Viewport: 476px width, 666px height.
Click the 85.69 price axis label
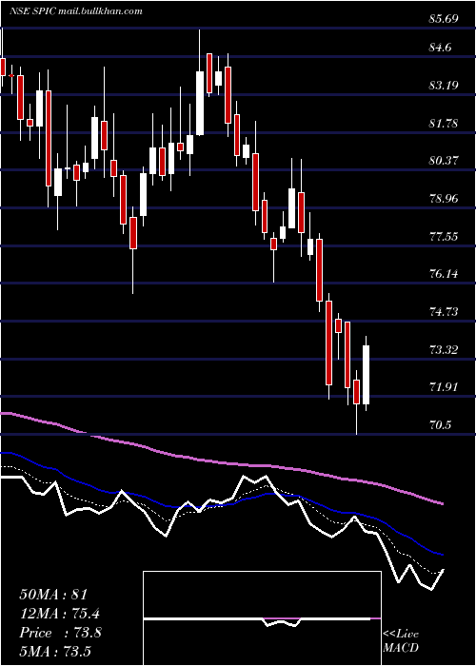click(445, 19)
